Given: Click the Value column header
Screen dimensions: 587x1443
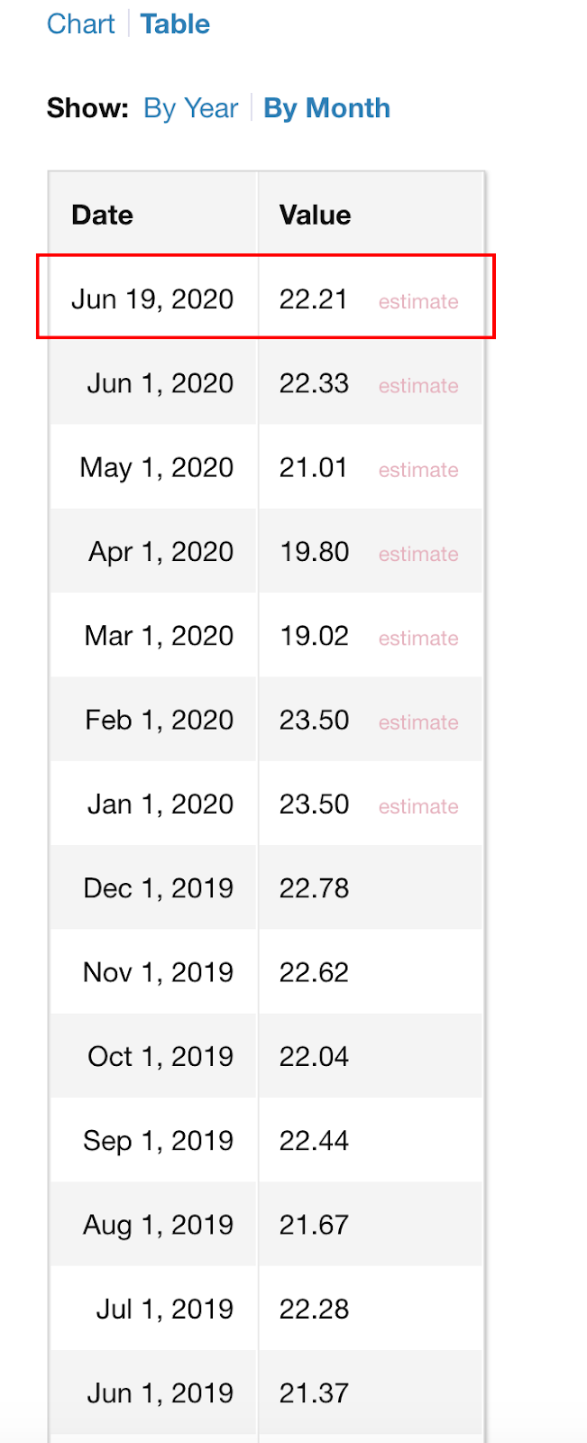Looking at the screenshot, I should (x=315, y=215).
